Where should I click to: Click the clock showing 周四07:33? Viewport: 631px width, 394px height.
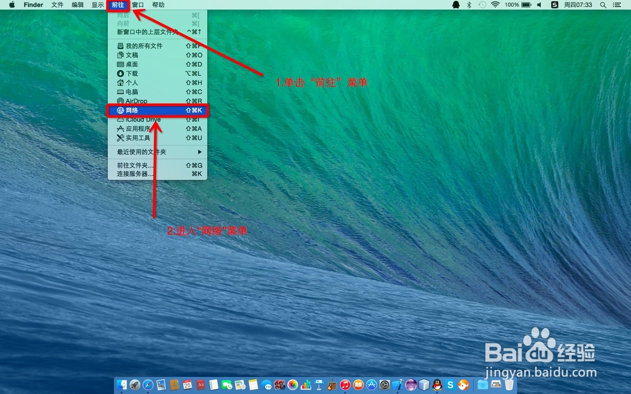[x=578, y=5]
